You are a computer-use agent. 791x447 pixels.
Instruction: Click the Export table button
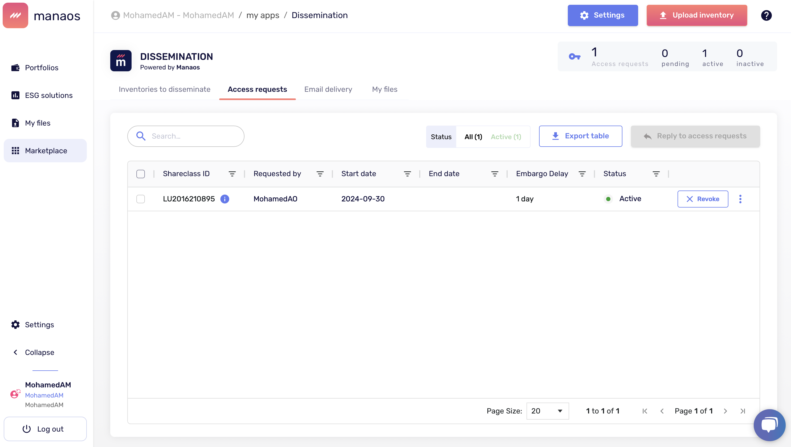pos(580,136)
